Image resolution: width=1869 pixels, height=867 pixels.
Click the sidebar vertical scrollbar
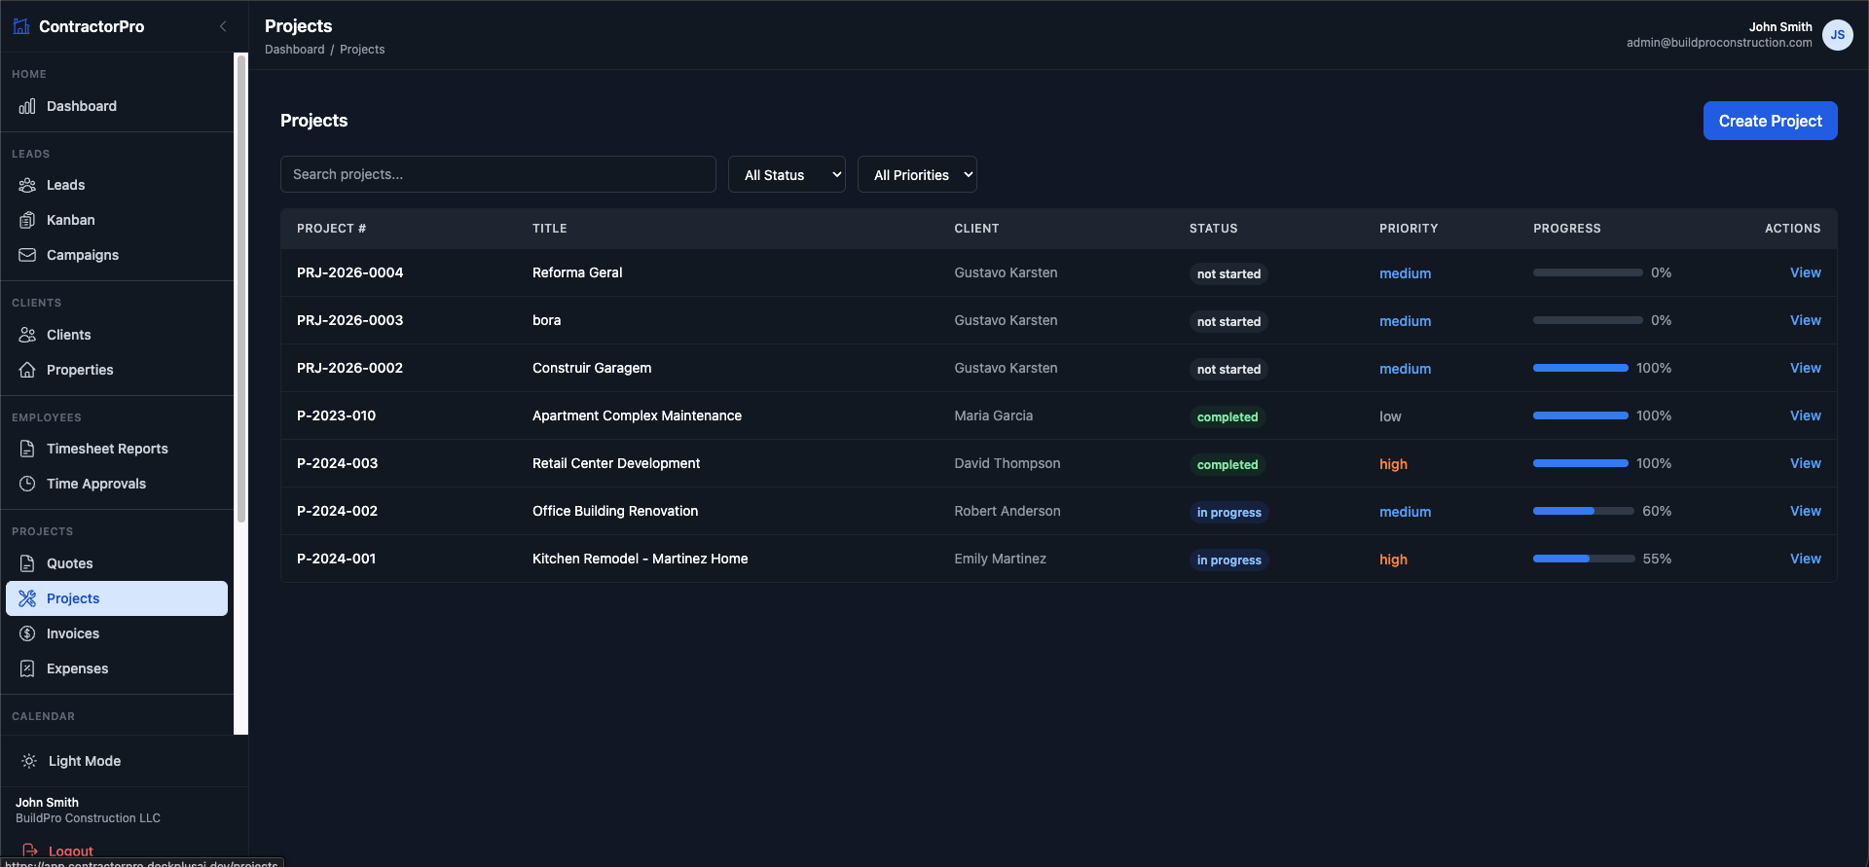tap(240, 288)
